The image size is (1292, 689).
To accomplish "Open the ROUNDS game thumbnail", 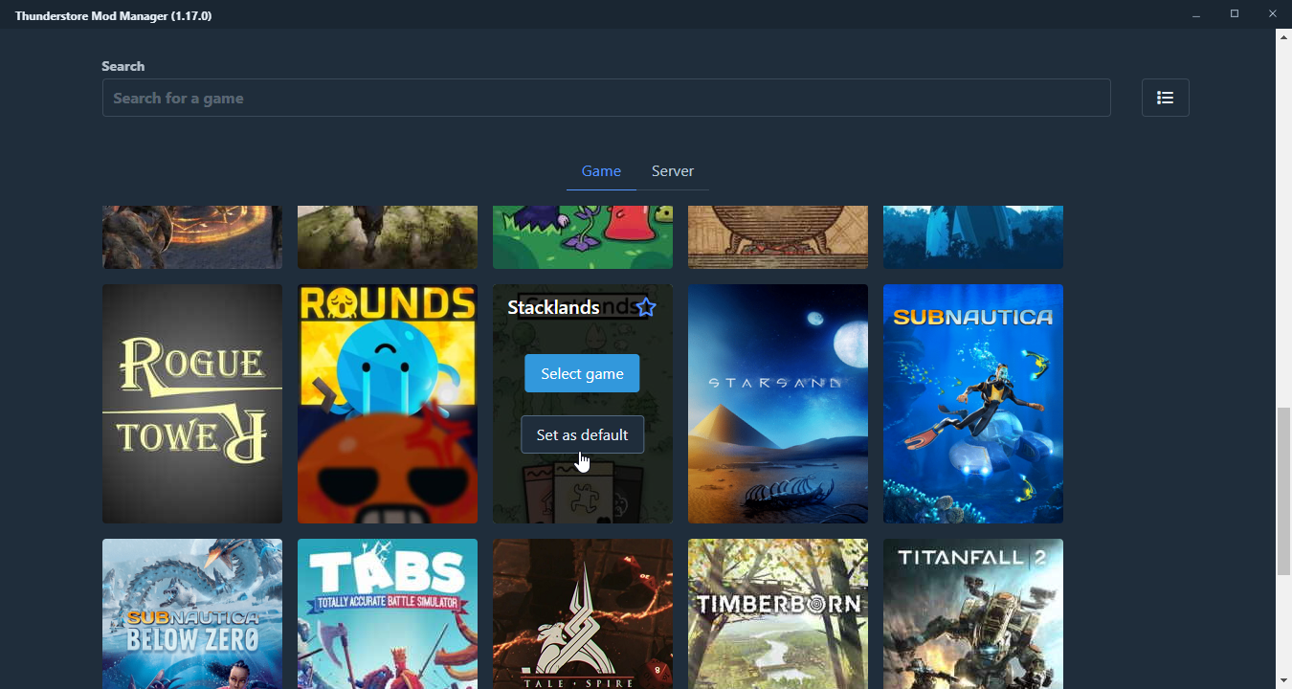I will (387, 403).
